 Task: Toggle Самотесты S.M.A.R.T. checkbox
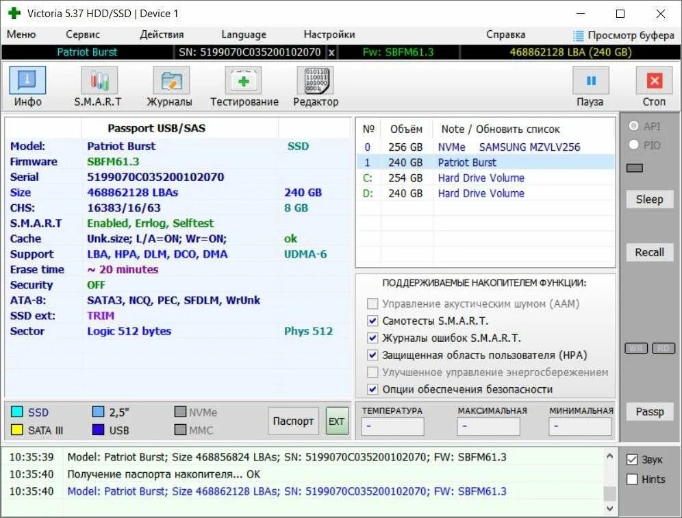point(372,321)
